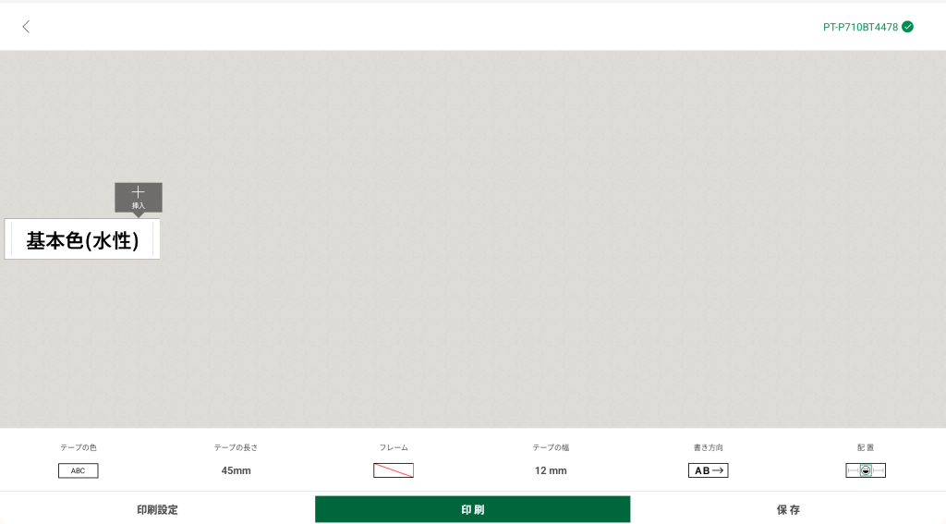Go back using the left chevron arrow
The image size is (946, 524).
click(26, 27)
